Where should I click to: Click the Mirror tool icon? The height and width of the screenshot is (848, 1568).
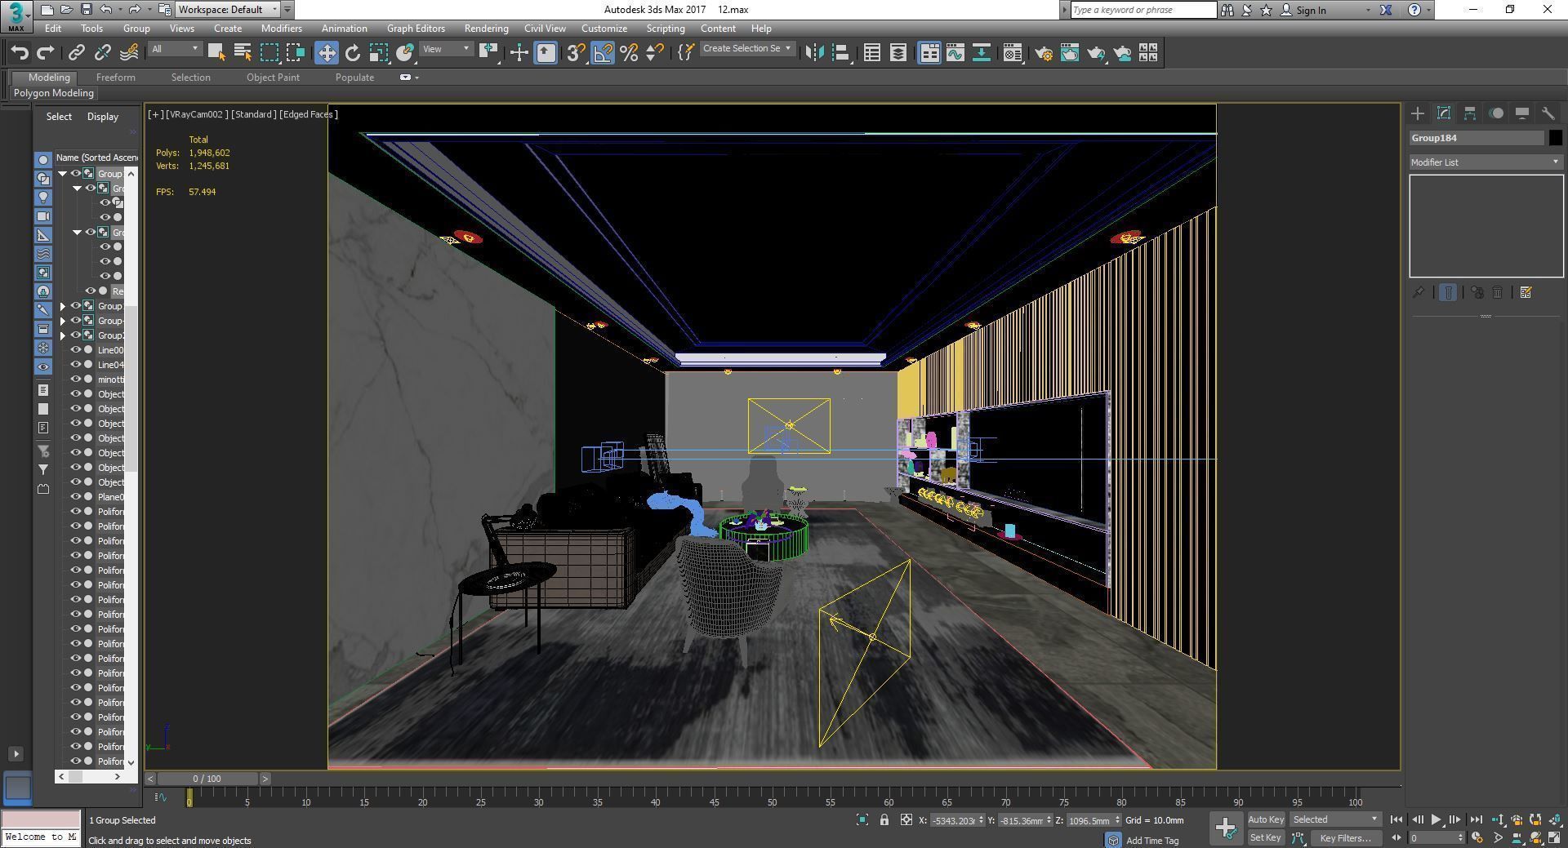click(x=814, y=53)
